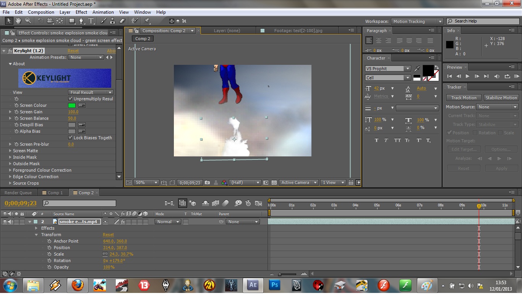Uncheck Unpremultiply Result checkbox
Screen dimensions: 522x296
pyautogui.click(x=70, y=99)
